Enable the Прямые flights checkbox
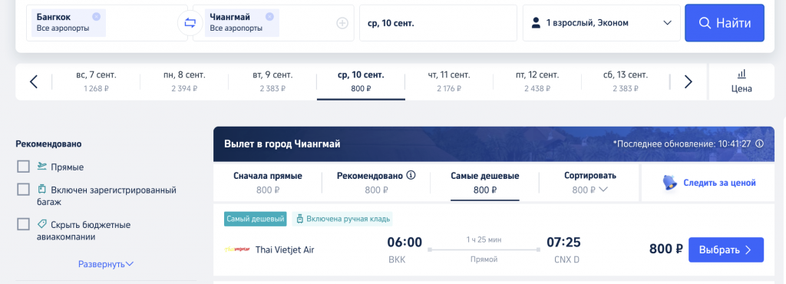 coord(24,167)
